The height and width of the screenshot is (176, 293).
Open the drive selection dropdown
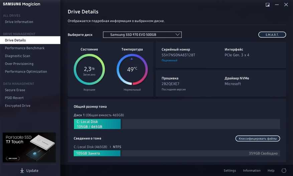click(142, 35)
